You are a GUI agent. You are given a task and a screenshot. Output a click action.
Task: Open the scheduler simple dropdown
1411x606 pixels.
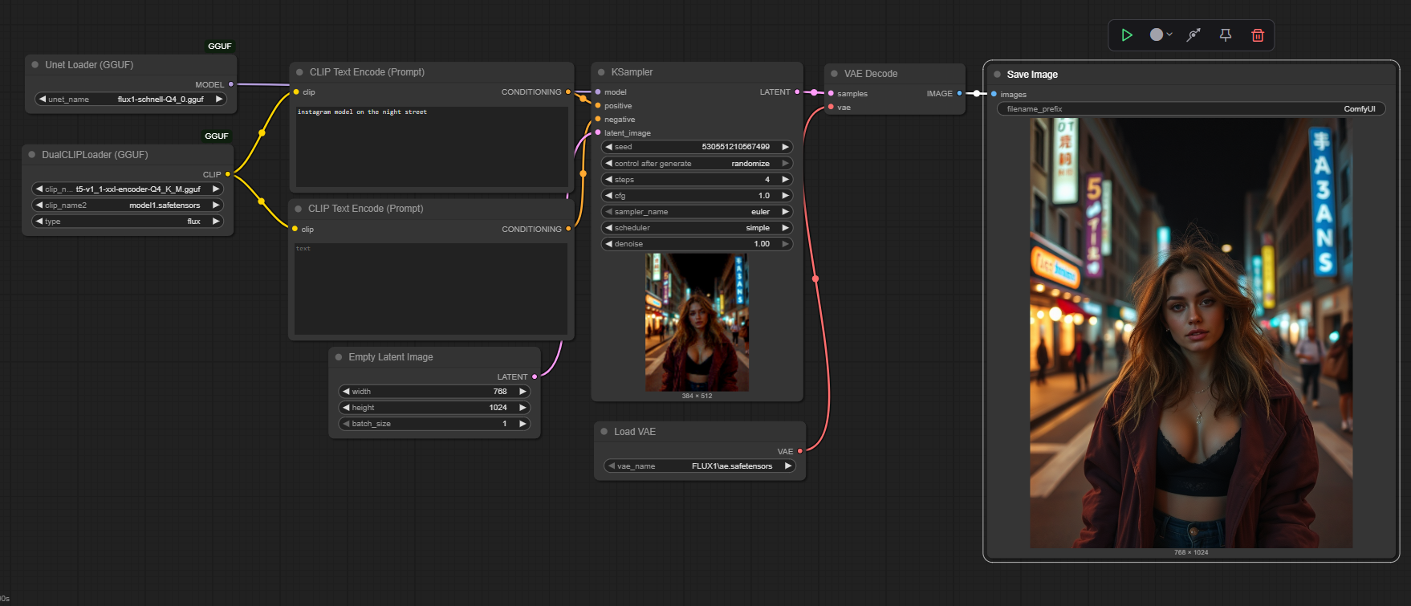[697, 228]
